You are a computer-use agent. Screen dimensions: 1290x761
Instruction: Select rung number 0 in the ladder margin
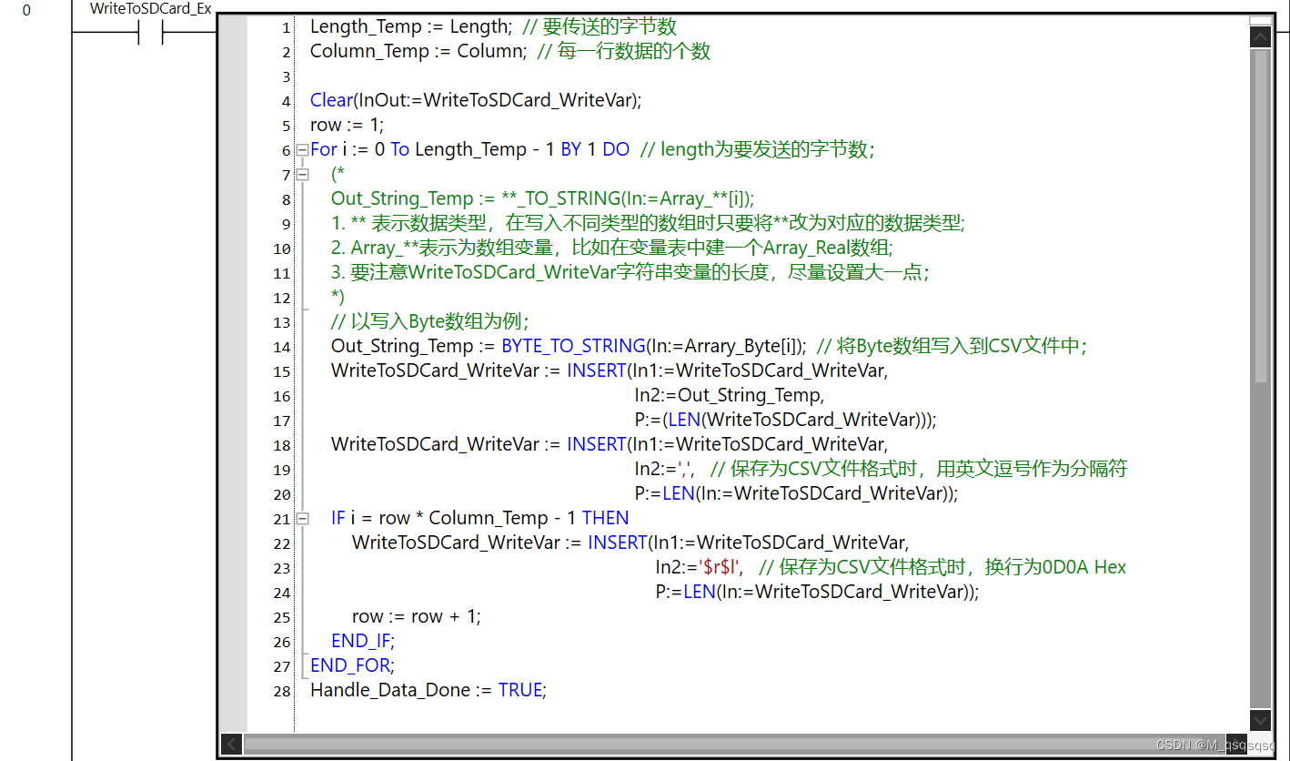[26, 11]
